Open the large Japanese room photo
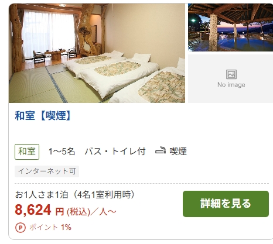Viewport: 273px width, 244px height. point(97,53)
